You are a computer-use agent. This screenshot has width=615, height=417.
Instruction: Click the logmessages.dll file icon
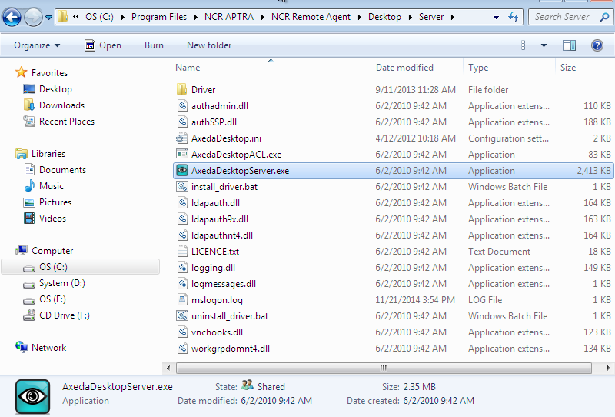[x=182, y=283]
